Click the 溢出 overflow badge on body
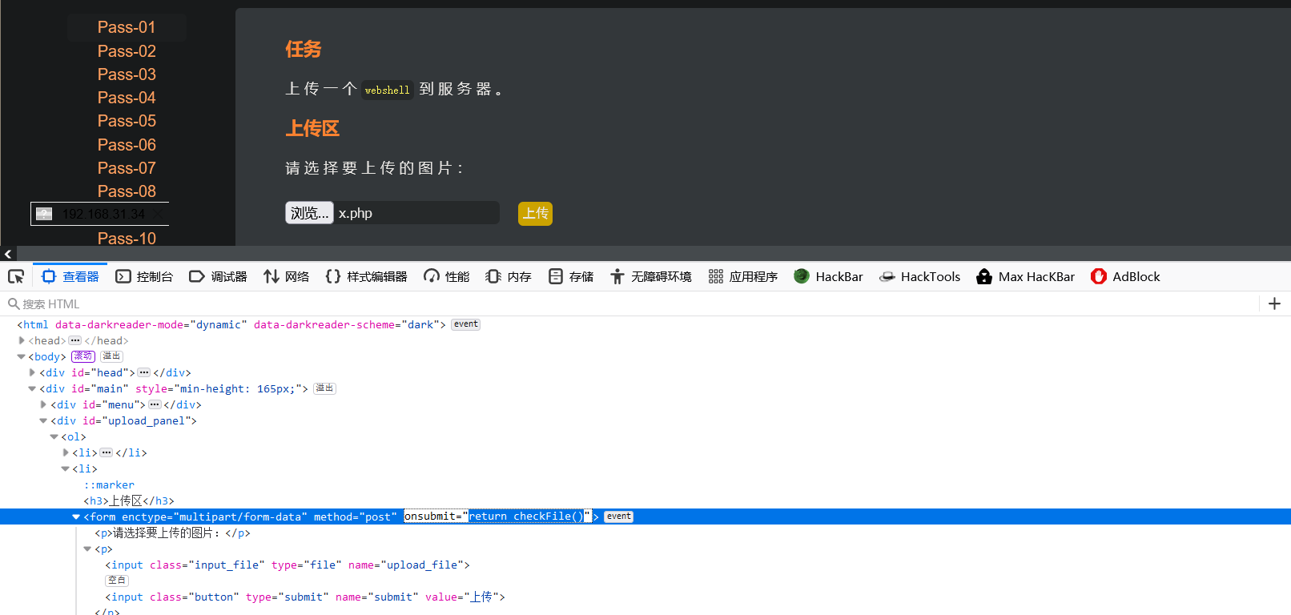This screenshot has height=615, width=1291. 111,356
